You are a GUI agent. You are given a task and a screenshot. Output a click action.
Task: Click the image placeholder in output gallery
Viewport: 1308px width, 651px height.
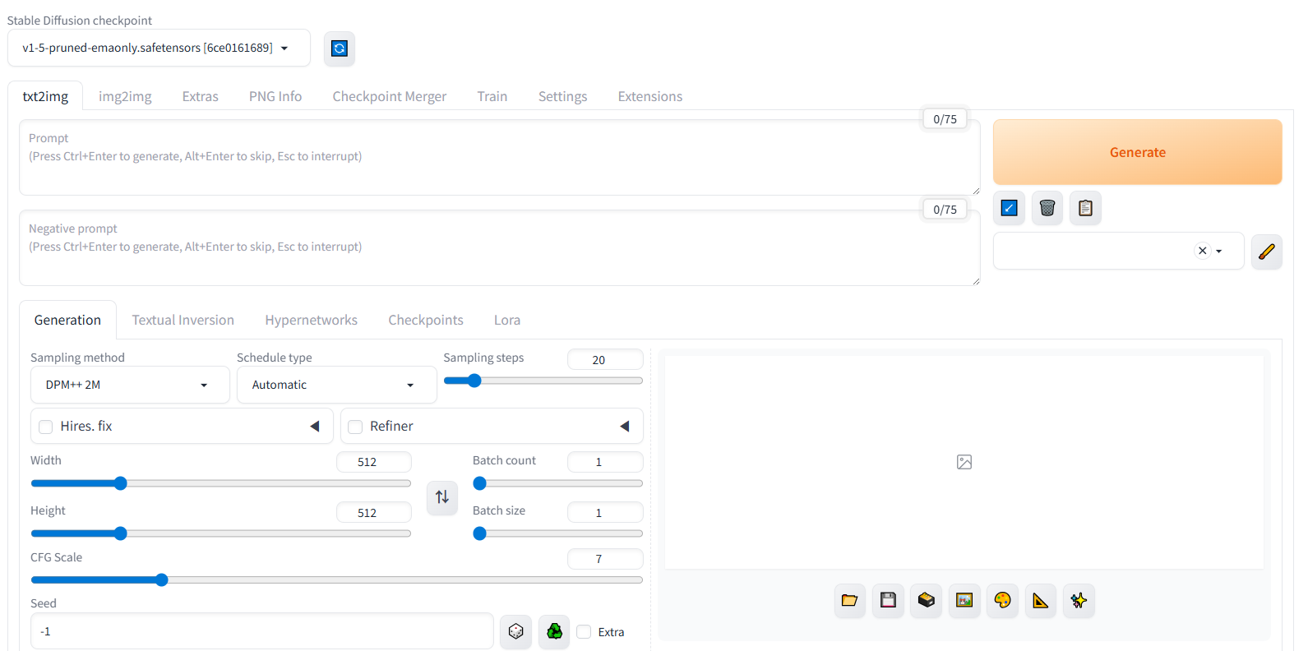pos(964,462)
